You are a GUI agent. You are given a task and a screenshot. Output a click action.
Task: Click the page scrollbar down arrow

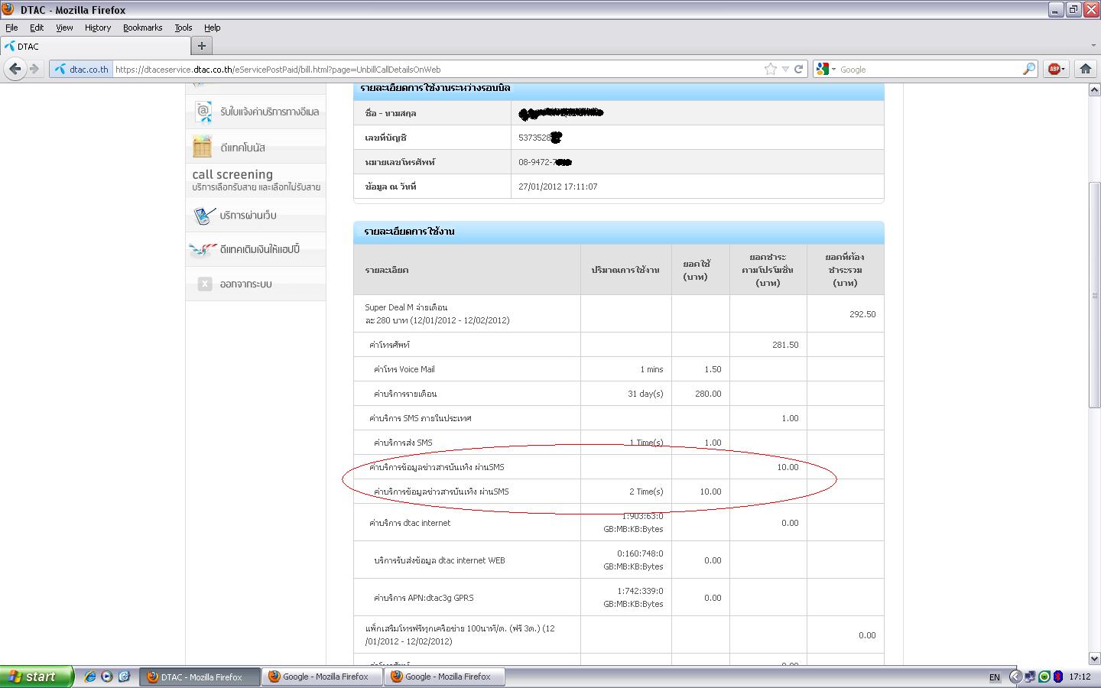point(1094,658)
